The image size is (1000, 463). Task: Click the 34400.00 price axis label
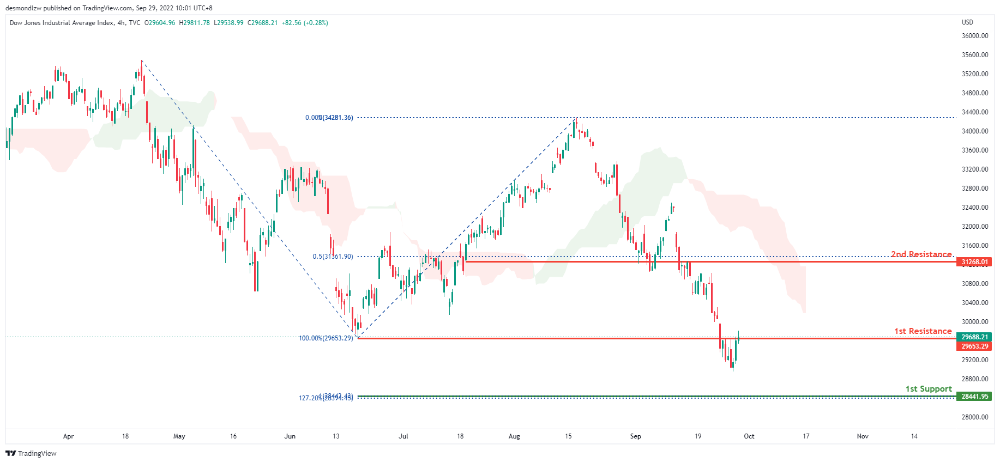point(975,112)
